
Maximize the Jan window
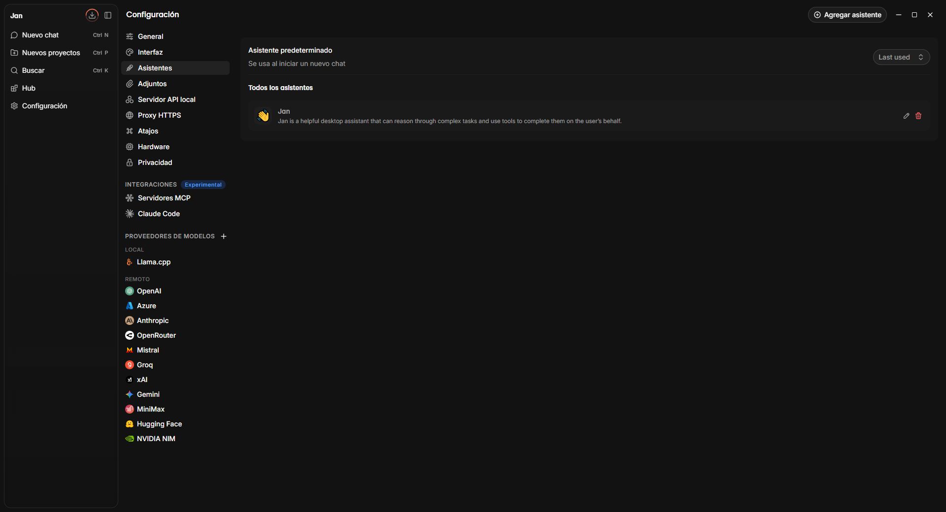(x=914, y=15)
